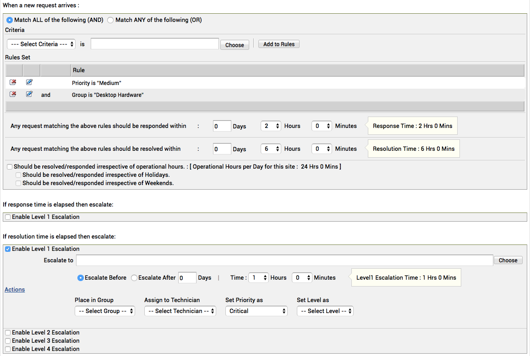This screenshot has height=356, width=530.
Task: Open the Assign to Technician dropdown
Action: [x=180, y=311]
